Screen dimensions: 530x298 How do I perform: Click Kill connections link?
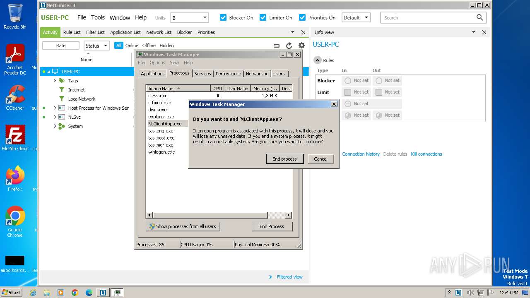pos(426,154)
